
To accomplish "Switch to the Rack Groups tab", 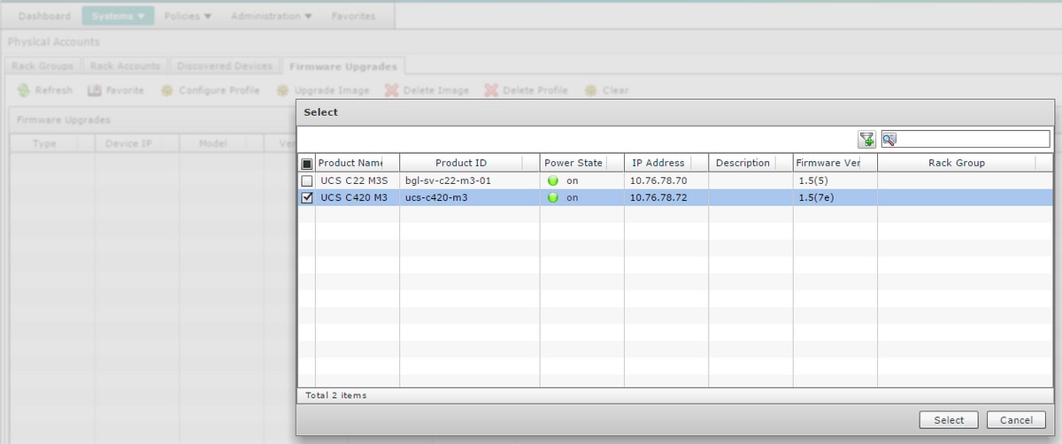I will (x=44, y=65).
